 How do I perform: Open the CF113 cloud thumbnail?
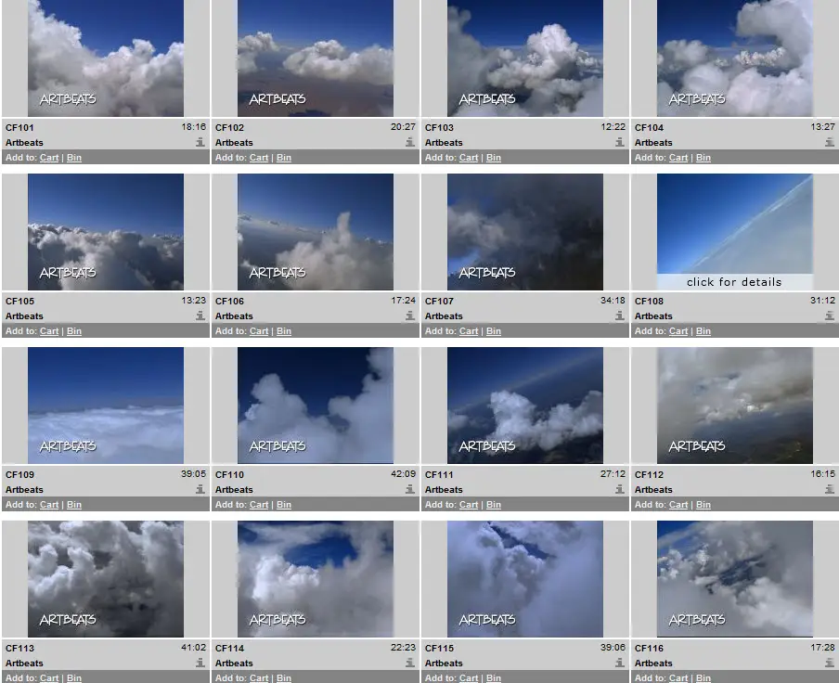point(106,579)
